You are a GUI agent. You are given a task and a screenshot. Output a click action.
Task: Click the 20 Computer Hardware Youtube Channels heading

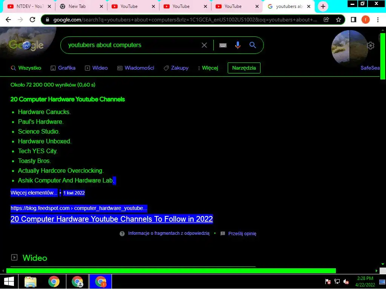tap(68, 99)
